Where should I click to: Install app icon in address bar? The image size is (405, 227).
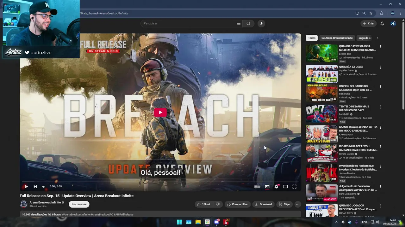click(x=357, y=13)
